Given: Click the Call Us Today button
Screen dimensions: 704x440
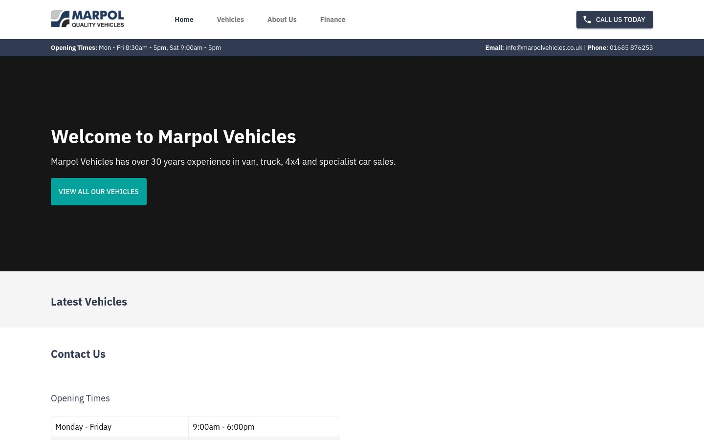Looking at the screenshot, I should tap(615, 20).
